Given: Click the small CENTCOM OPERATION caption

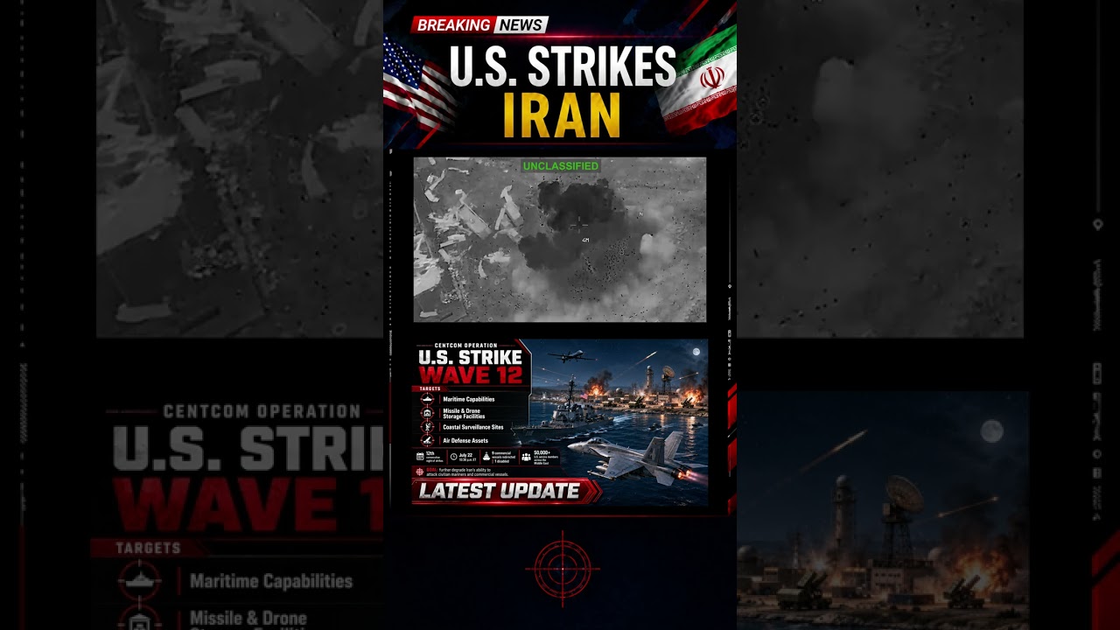Looking at the screenshot, I should click(465, 346).
